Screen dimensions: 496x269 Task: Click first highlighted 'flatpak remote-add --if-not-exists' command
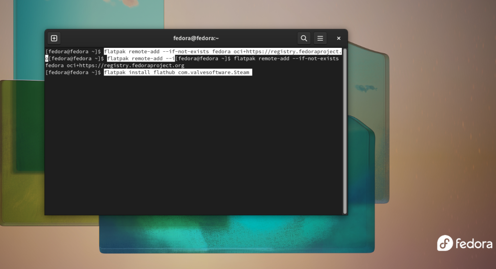point(223,51)
